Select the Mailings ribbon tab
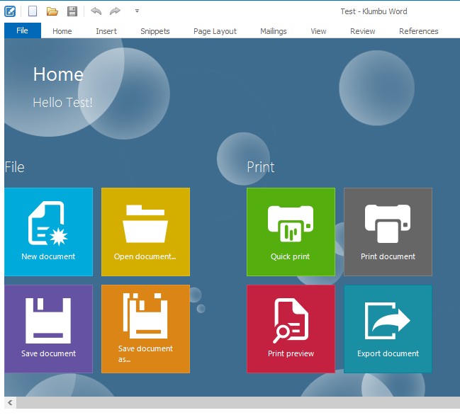This screenshot has height=420, width=460. (x=273, y=31)
